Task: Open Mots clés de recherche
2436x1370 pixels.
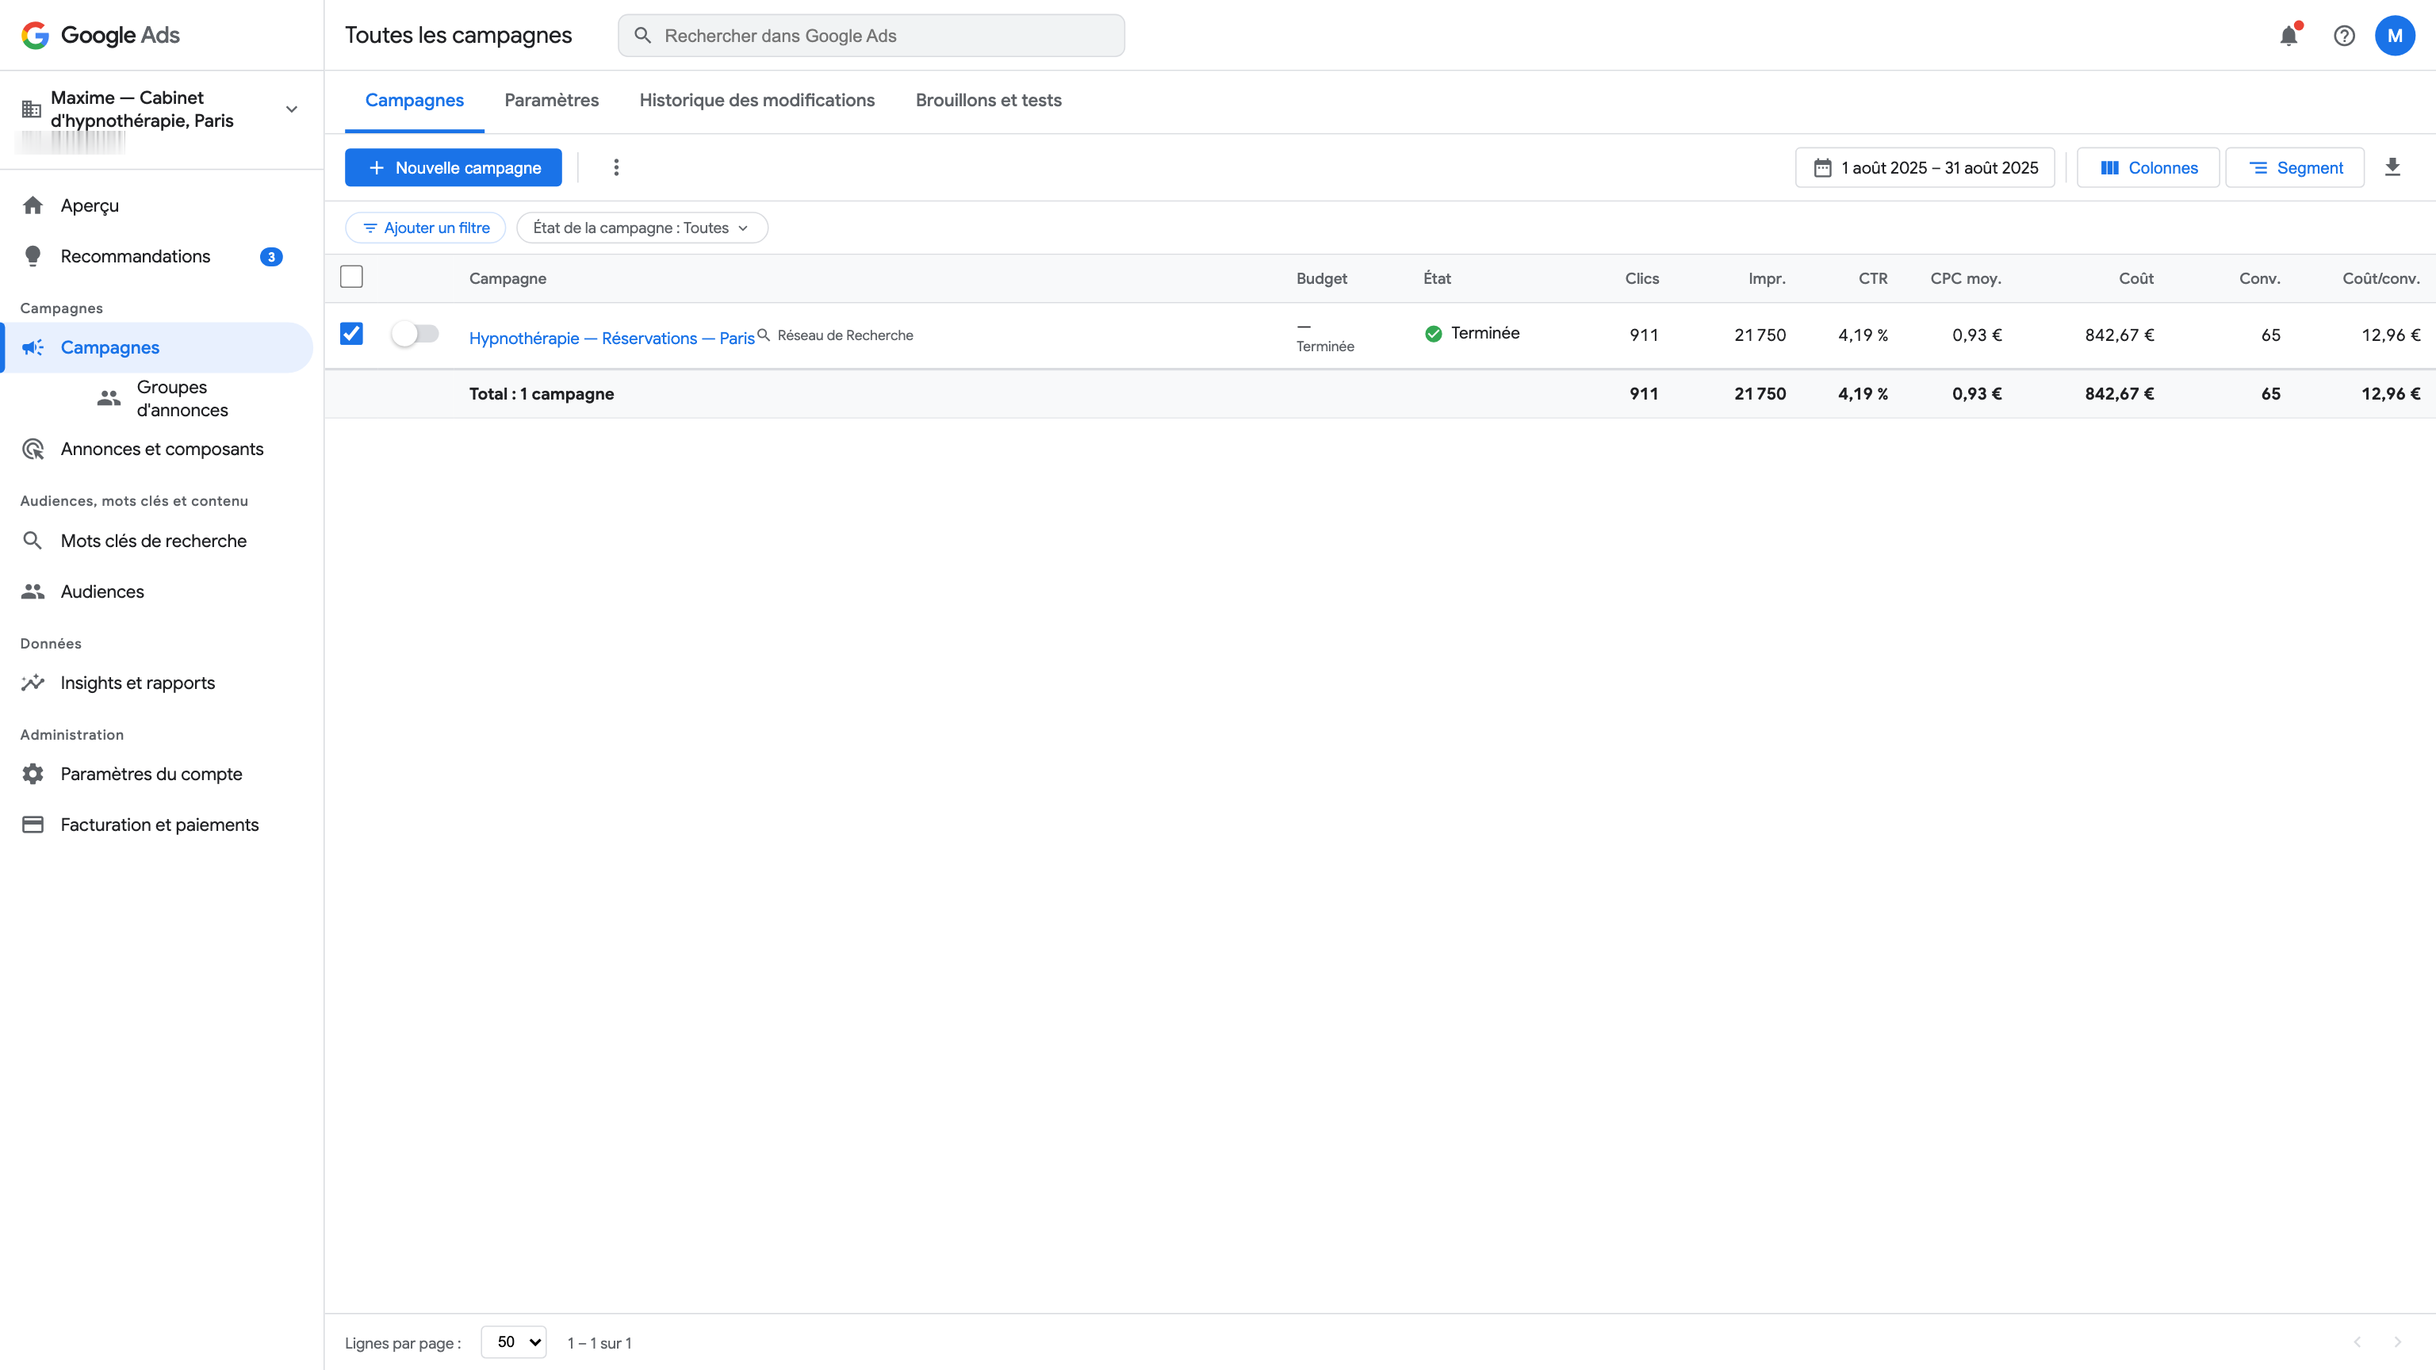Action: 157,541
